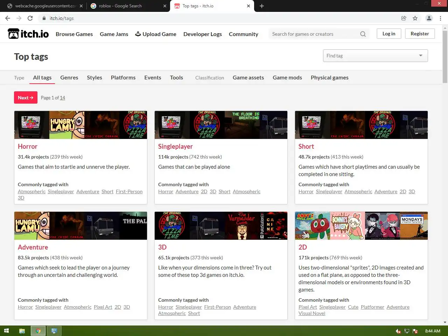This screenshot has height=336, width=448.
Task: Click the page 14 link
Action: (62, 98)
